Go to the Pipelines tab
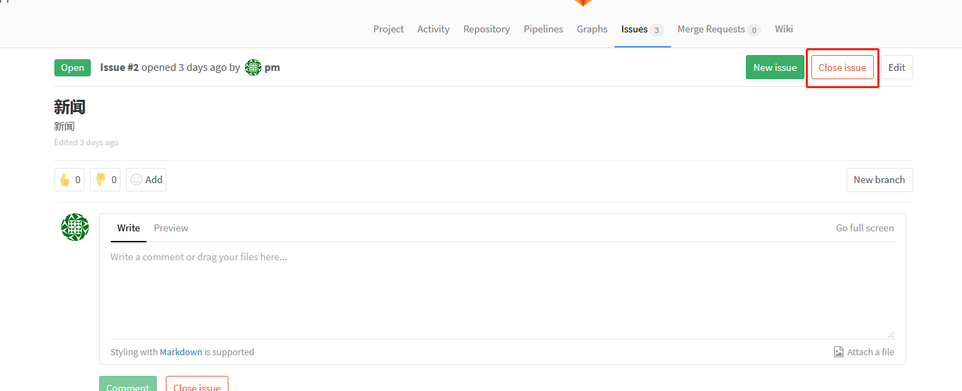Viewport: 962px width, 391px height. point(544,29)
